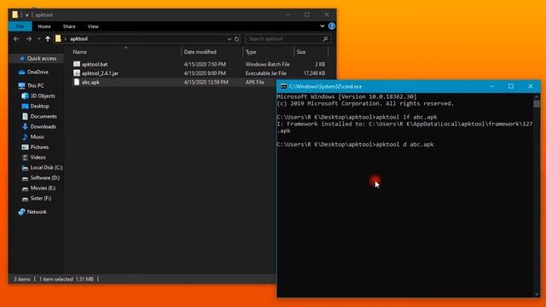Click the abc.apk file icon
This screenshot has height=307, width=546.
pos(77,82)
